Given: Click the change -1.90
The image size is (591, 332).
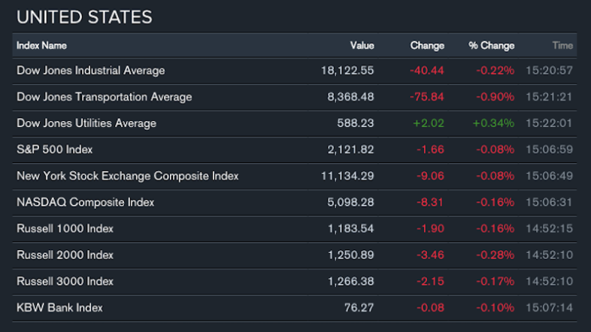Looking at the screenshot, I should pos(430,228).
